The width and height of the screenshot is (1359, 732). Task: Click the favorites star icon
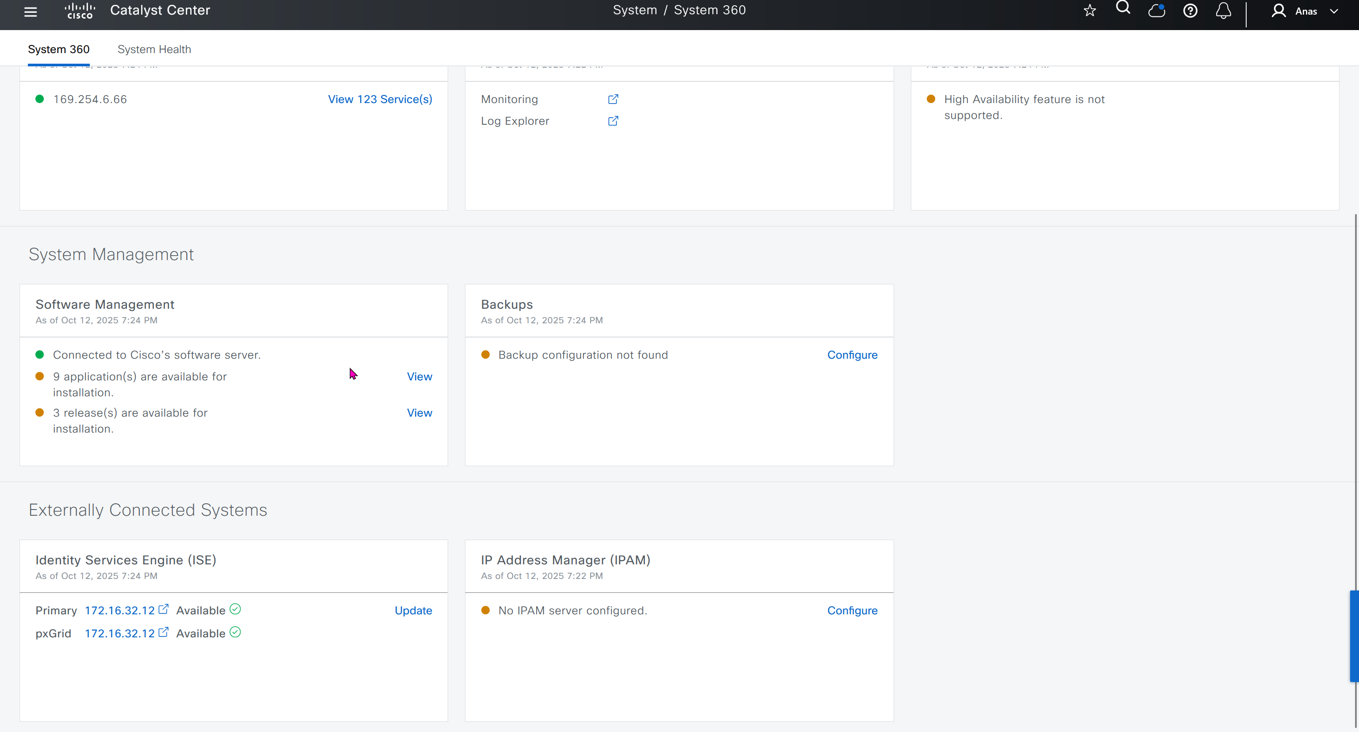click(1090, 11)
